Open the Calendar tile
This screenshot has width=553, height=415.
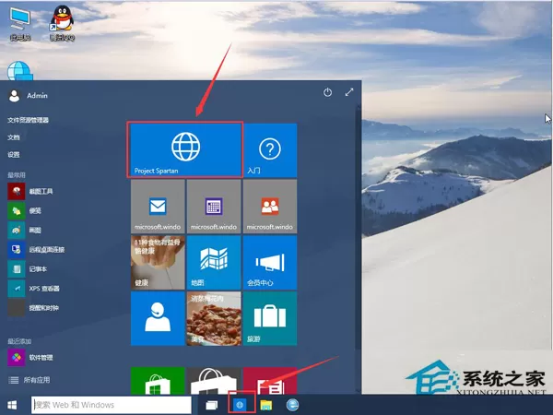click(214, 207)
